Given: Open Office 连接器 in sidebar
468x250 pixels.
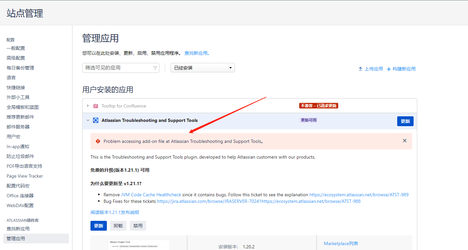Looking at the screenshot, I should [20, 196].
